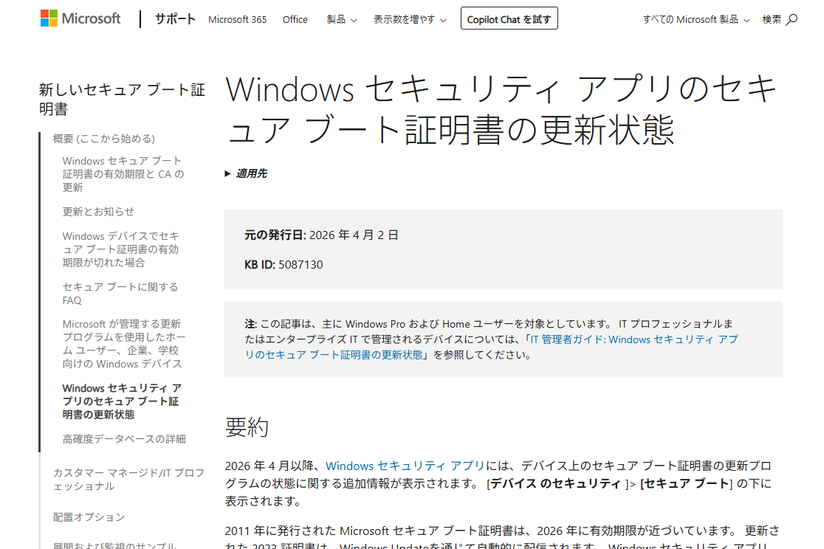Open the サポート home link
The height and width of the screenshot is (549, 824).
tap(175, 19)
